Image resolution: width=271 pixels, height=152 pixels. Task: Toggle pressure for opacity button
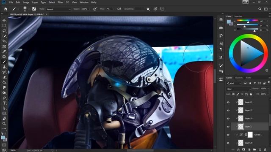click(95, 9)
